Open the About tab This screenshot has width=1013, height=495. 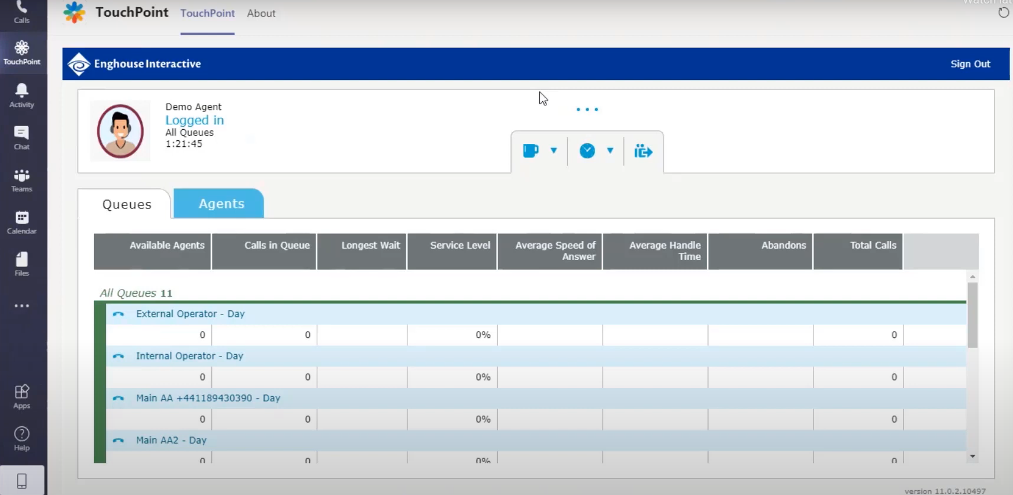click(261, 13)
